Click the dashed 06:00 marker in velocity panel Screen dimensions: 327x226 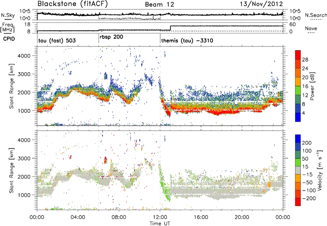pos(99,170)
